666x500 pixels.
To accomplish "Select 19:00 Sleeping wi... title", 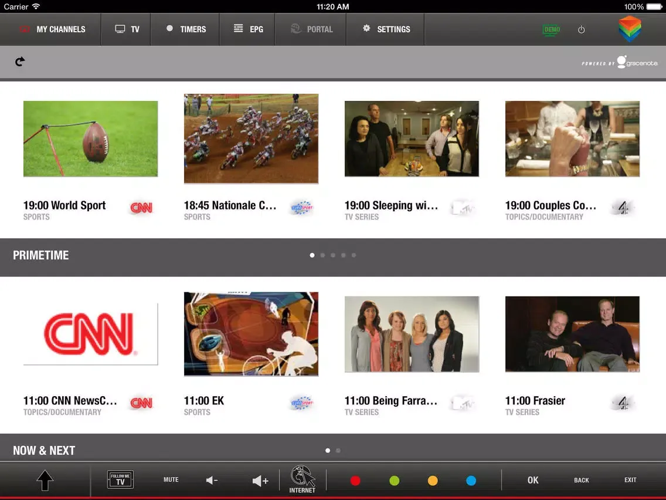I will [x=391, y=205].
